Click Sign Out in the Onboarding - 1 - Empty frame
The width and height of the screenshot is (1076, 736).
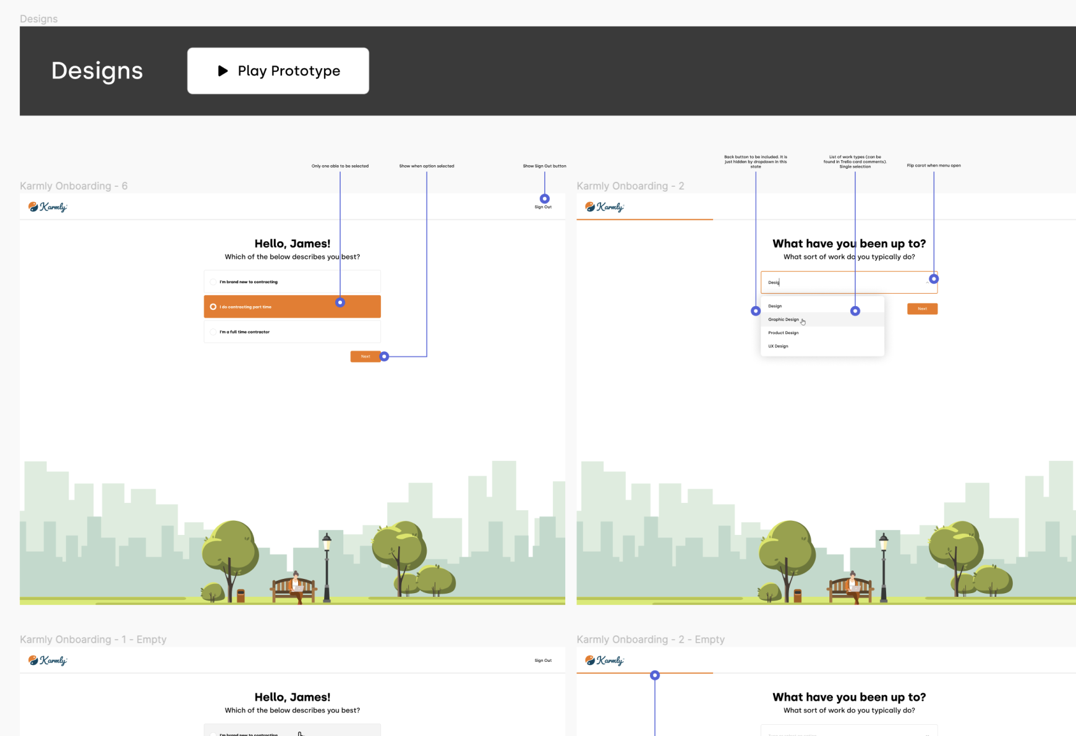click(543, 661)
